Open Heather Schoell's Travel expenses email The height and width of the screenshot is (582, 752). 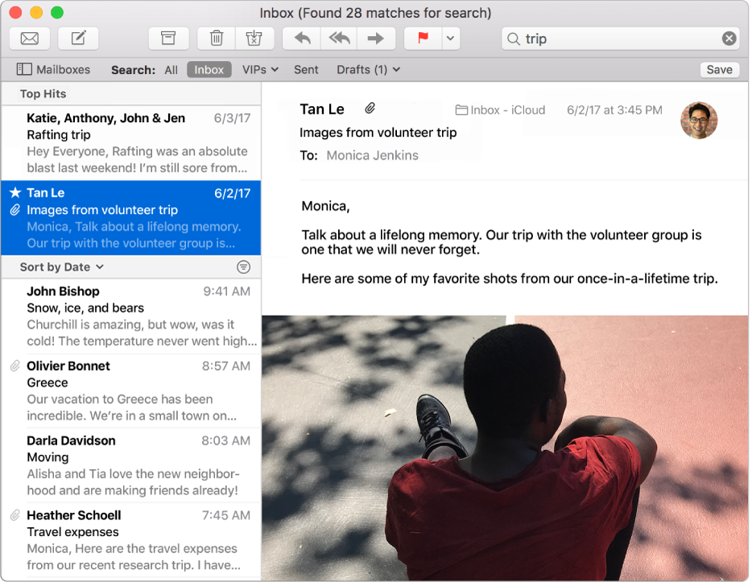[131, 540]
